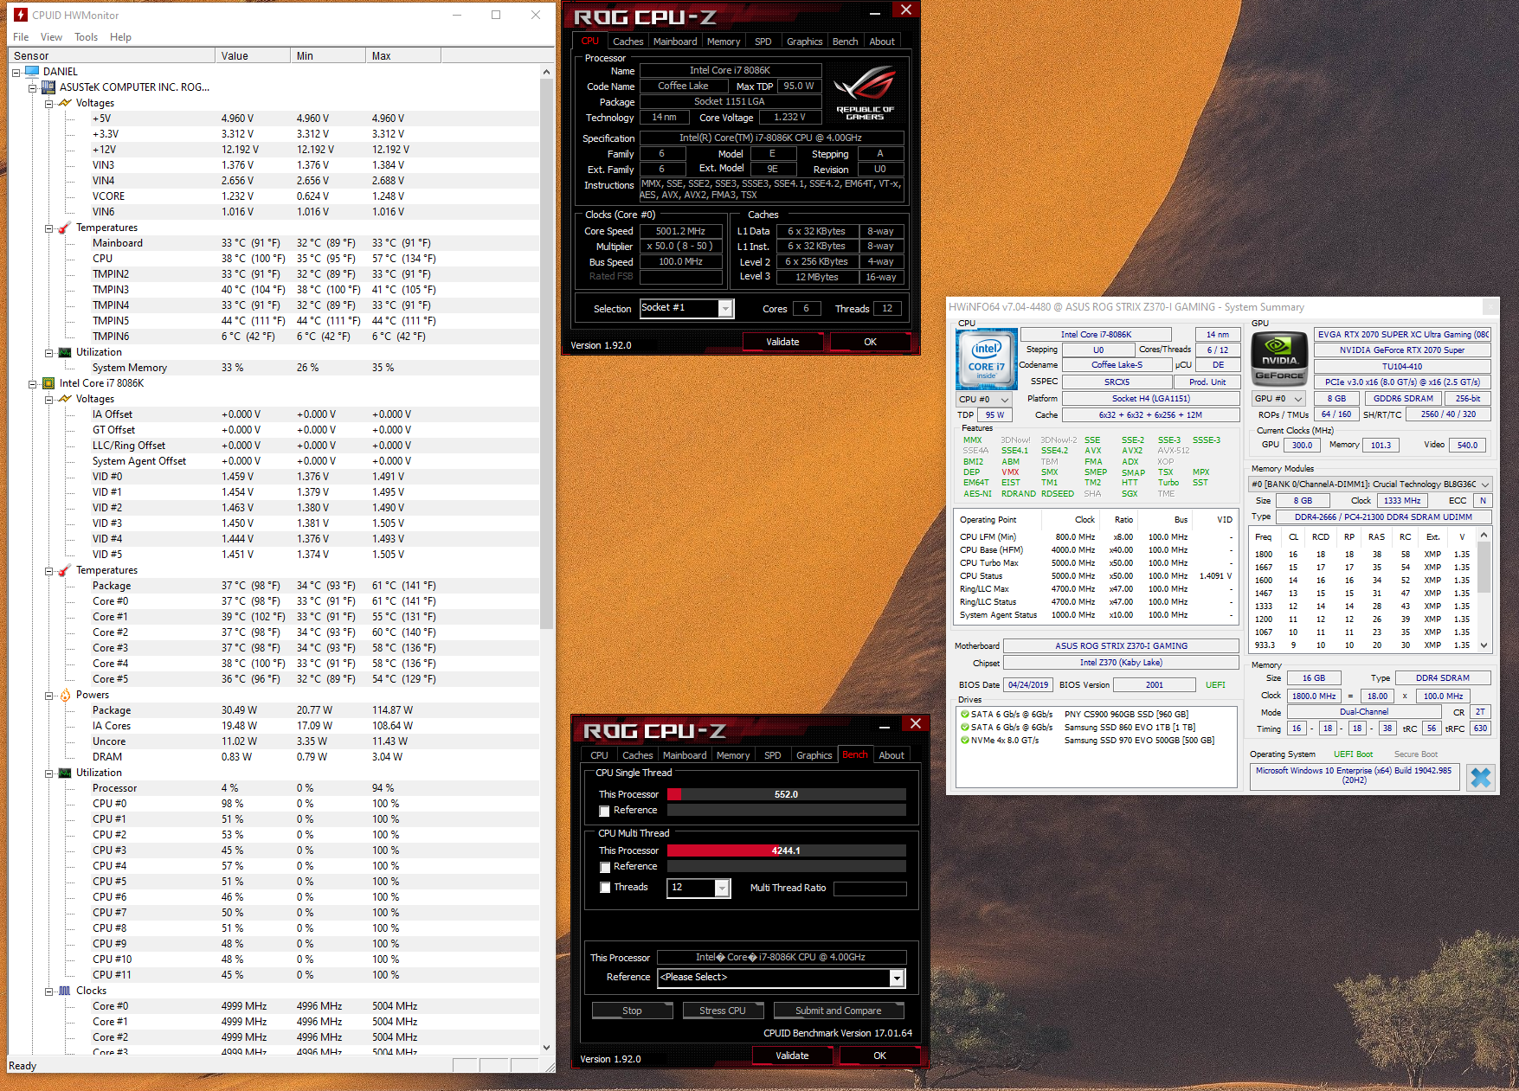The width and height of the screenshot is (1519, 1091).
Task: Click the Submit and Compare button
Action: (x=838, y=1011)
